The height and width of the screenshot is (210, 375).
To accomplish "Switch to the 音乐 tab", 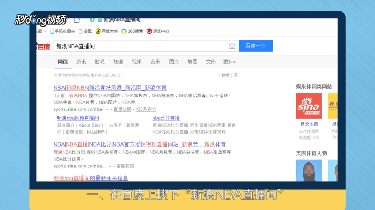I will [x=155, y=62].
